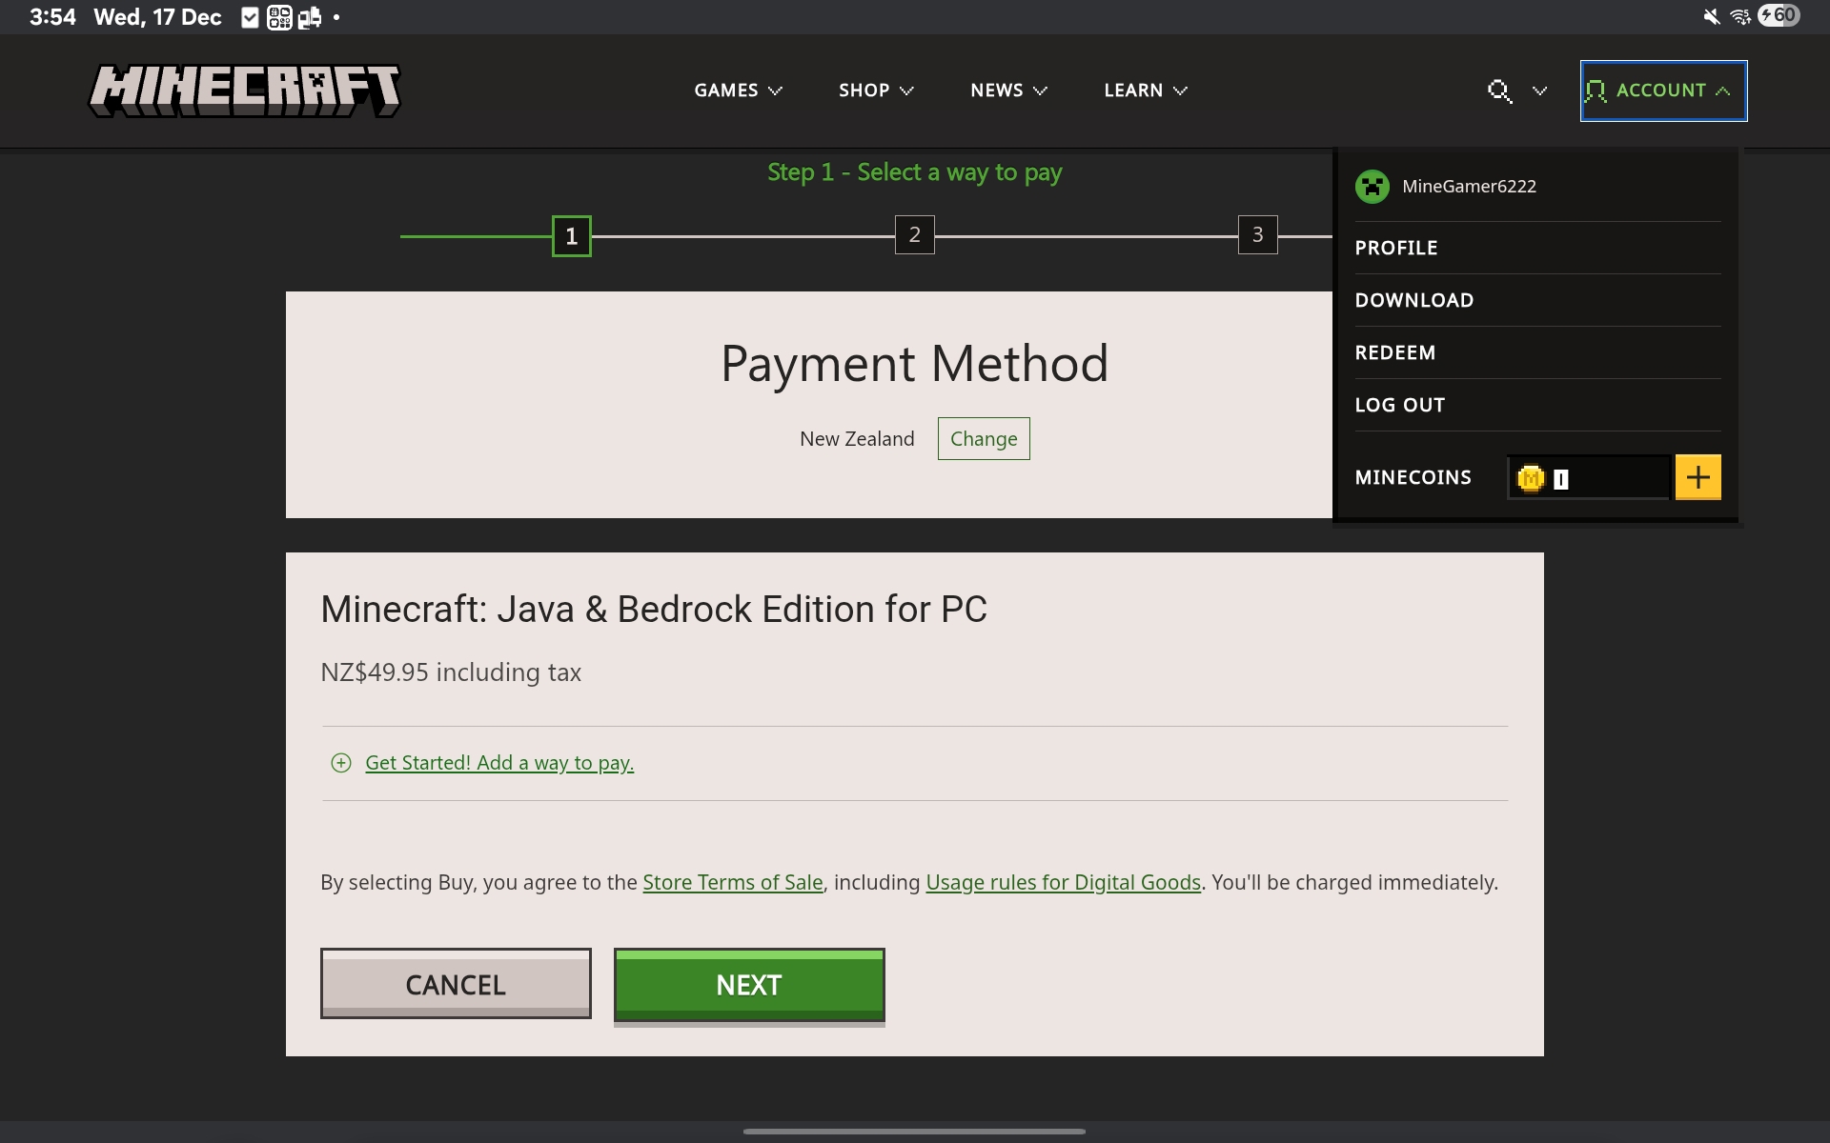Expand the chevron next to search

(1539, 90)
